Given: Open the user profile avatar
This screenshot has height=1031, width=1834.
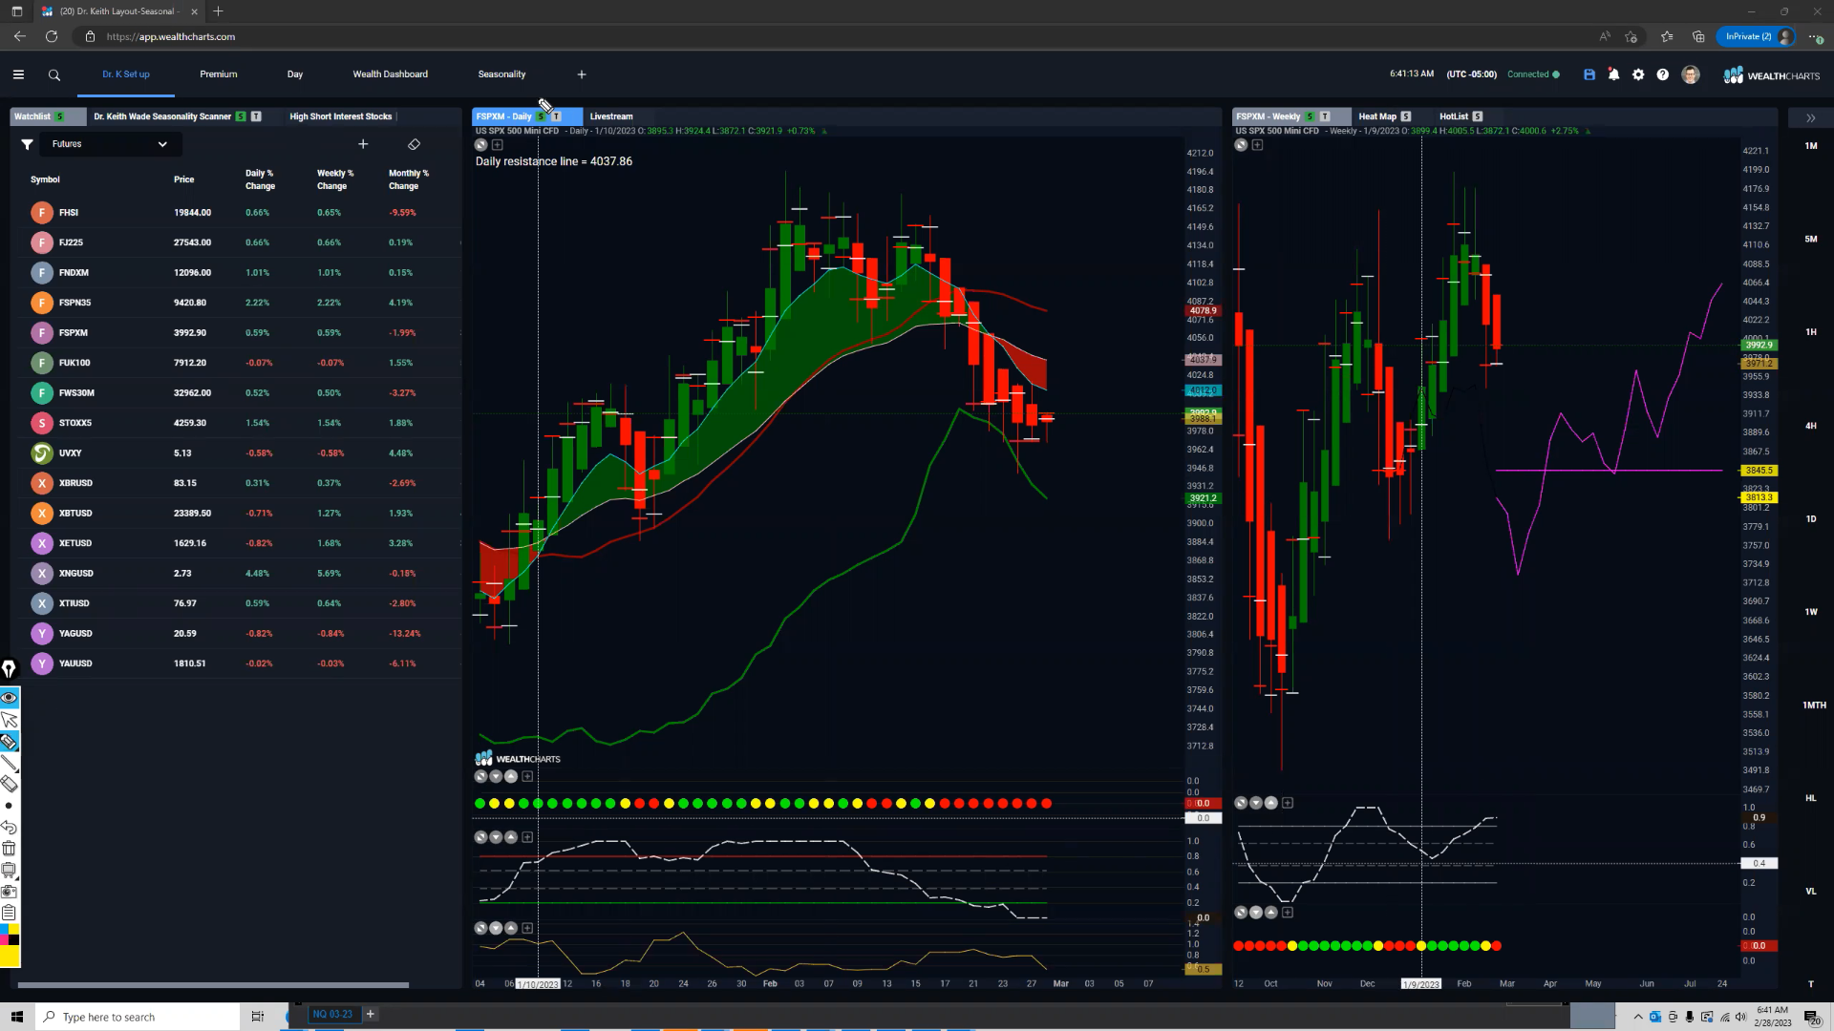Looking at the screenshot, I should (1691, 74).
